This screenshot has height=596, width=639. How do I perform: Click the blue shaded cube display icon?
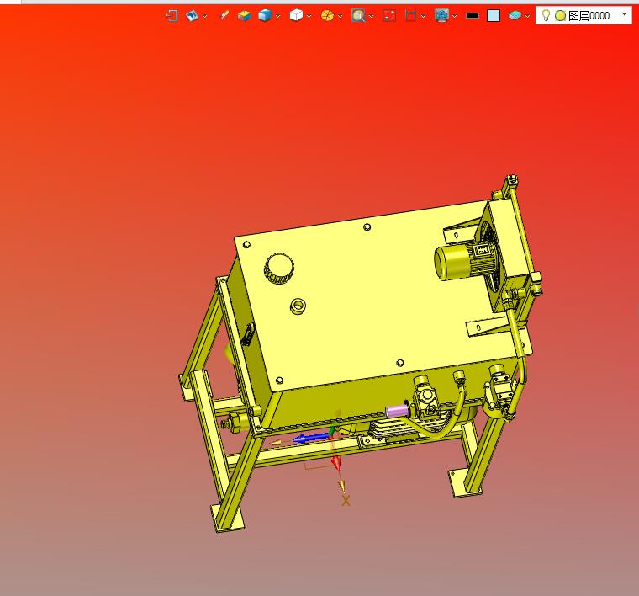click(x=265, y=15)
